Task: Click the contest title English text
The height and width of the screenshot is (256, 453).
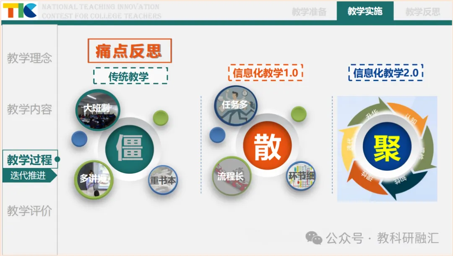Action: pyautogui.click(x=102, y=11)
